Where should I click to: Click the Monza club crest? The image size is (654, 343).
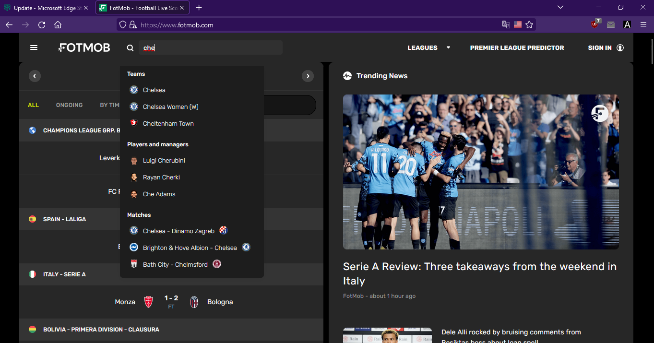point(149,302)
